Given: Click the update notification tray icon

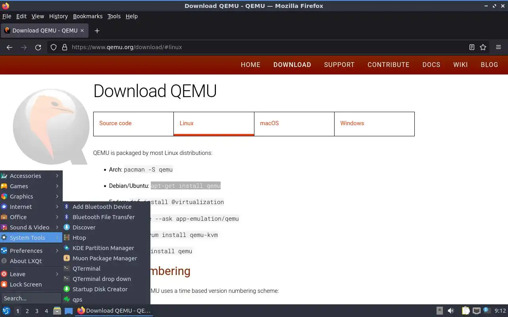Looking at the screenshot, I should click(487, 311).
